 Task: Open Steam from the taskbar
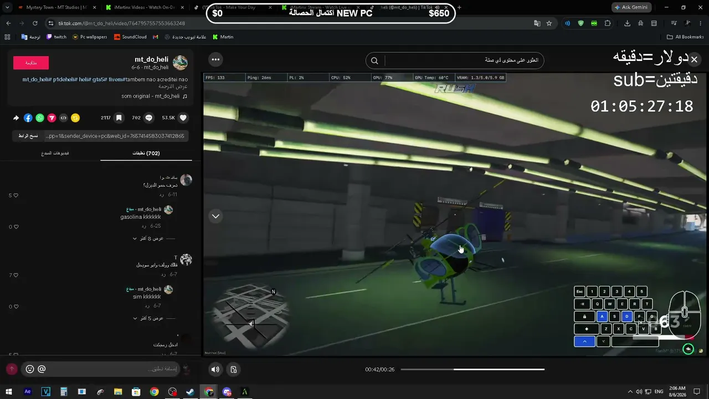pos(190,392)
